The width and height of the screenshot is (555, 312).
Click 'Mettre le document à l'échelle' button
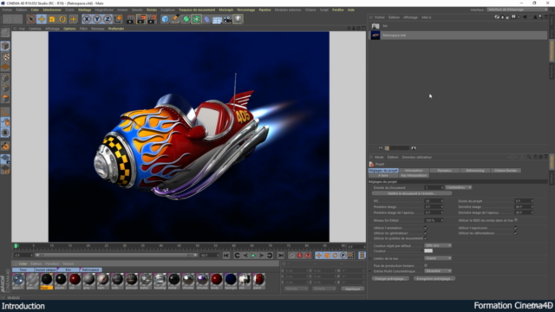[x=412, y=193]
